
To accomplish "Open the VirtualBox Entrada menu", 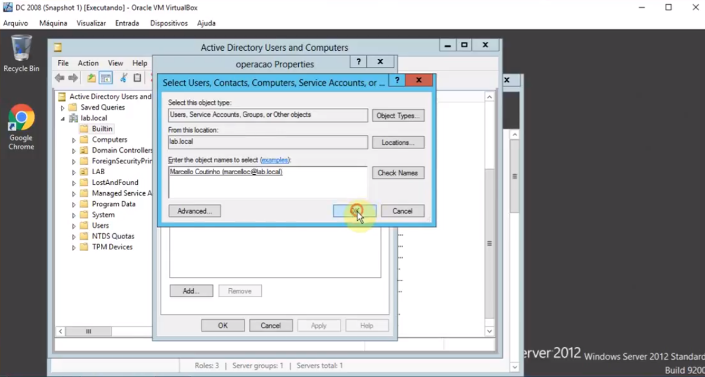I will pyautogui.click(x=127, y=23).
